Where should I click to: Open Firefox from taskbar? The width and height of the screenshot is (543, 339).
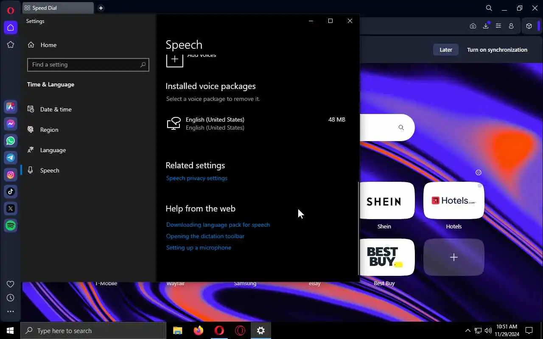pyautogui.click(x=199, y=331)
